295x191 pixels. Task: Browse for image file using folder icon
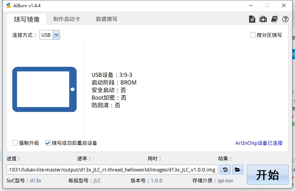[x=237, y=169]
